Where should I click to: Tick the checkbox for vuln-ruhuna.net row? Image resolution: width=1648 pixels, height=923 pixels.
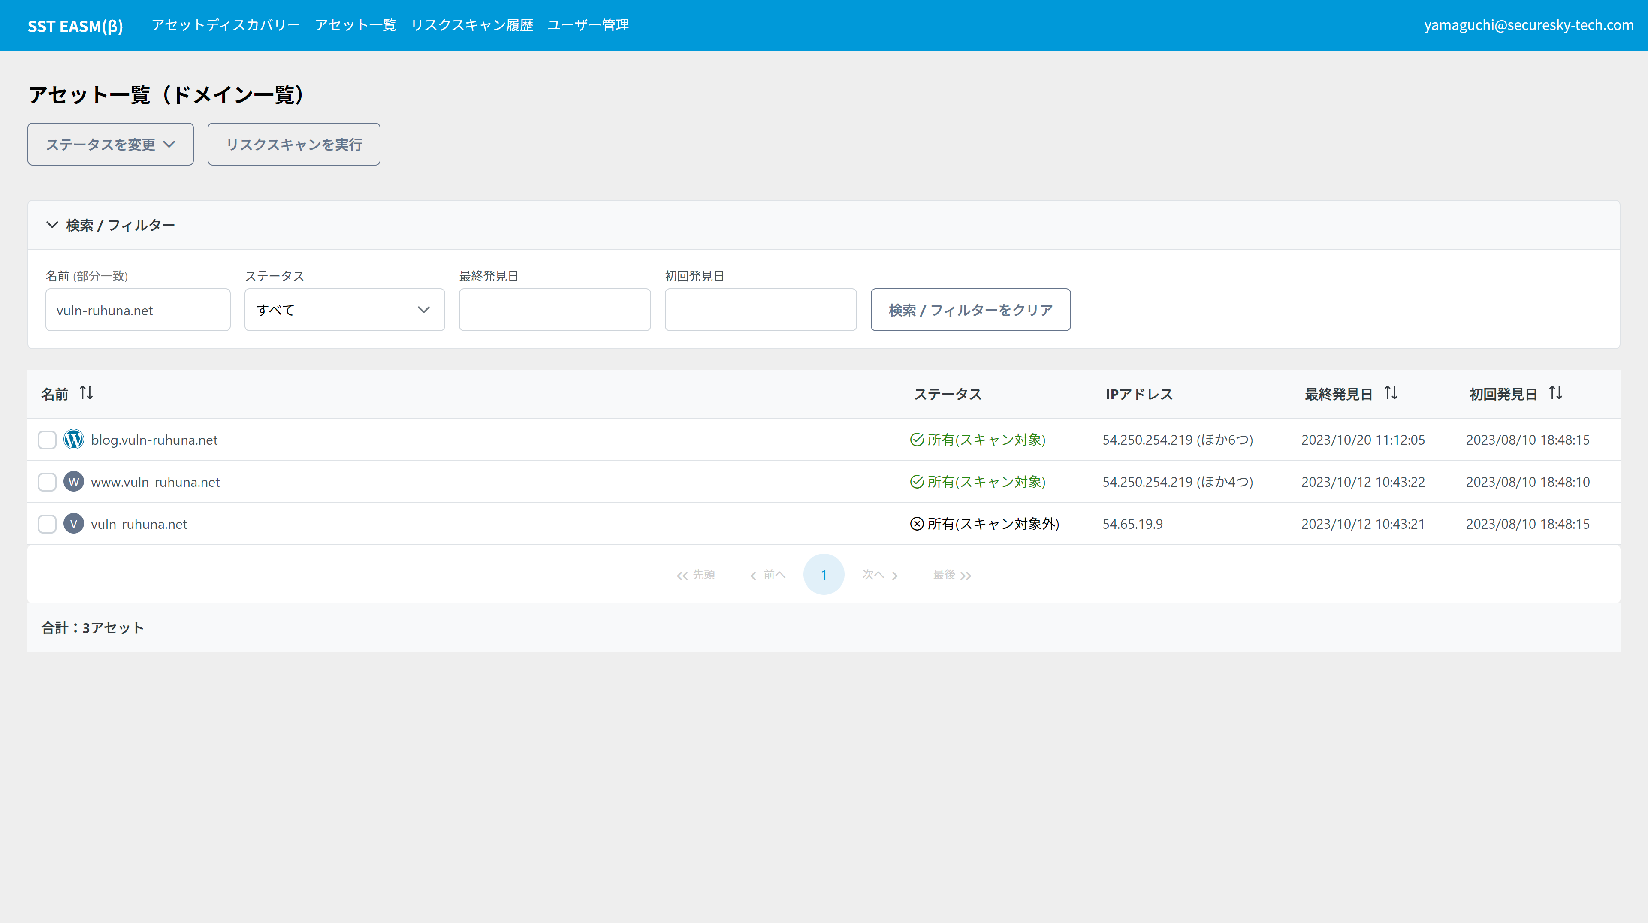(47, 524)
